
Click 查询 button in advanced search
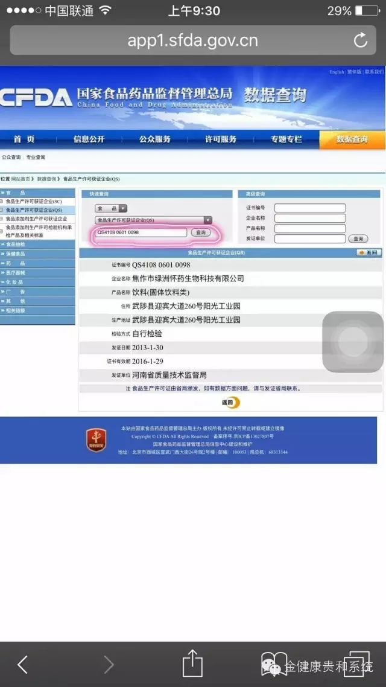(358, 239)
